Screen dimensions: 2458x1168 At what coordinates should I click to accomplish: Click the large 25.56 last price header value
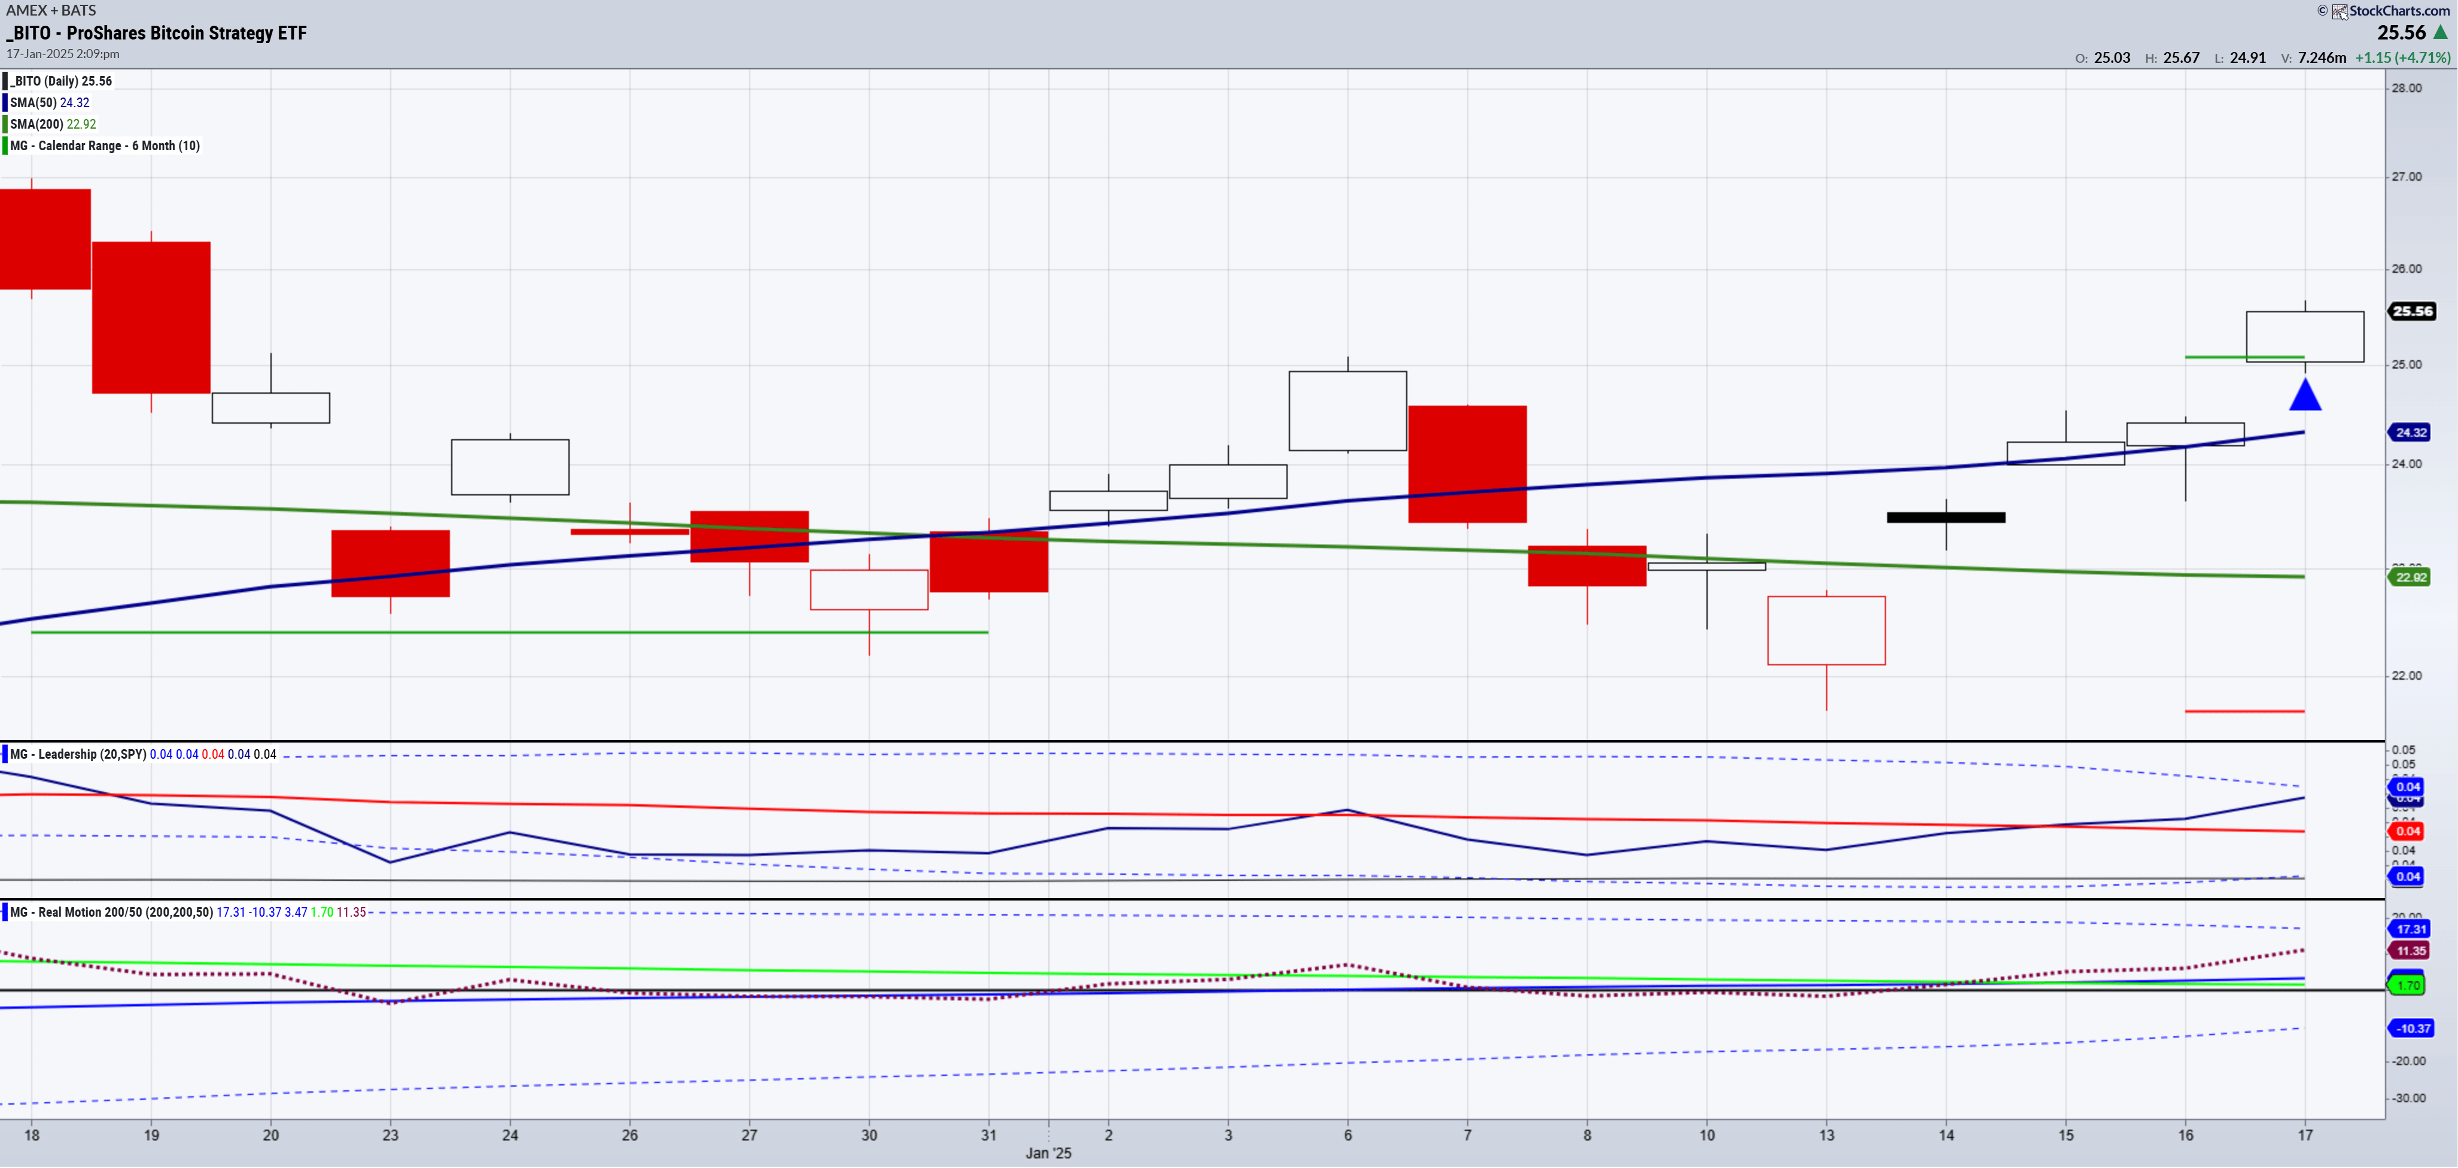2401,32
